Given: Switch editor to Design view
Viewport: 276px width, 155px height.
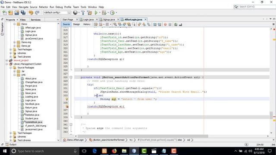Looking at the screenshot, I should pos(76,24).
